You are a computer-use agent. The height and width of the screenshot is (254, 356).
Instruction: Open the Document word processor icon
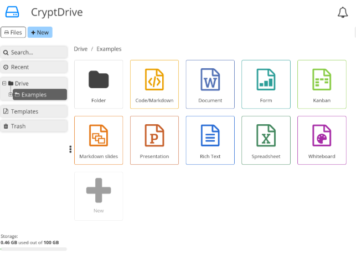(210, 80)
